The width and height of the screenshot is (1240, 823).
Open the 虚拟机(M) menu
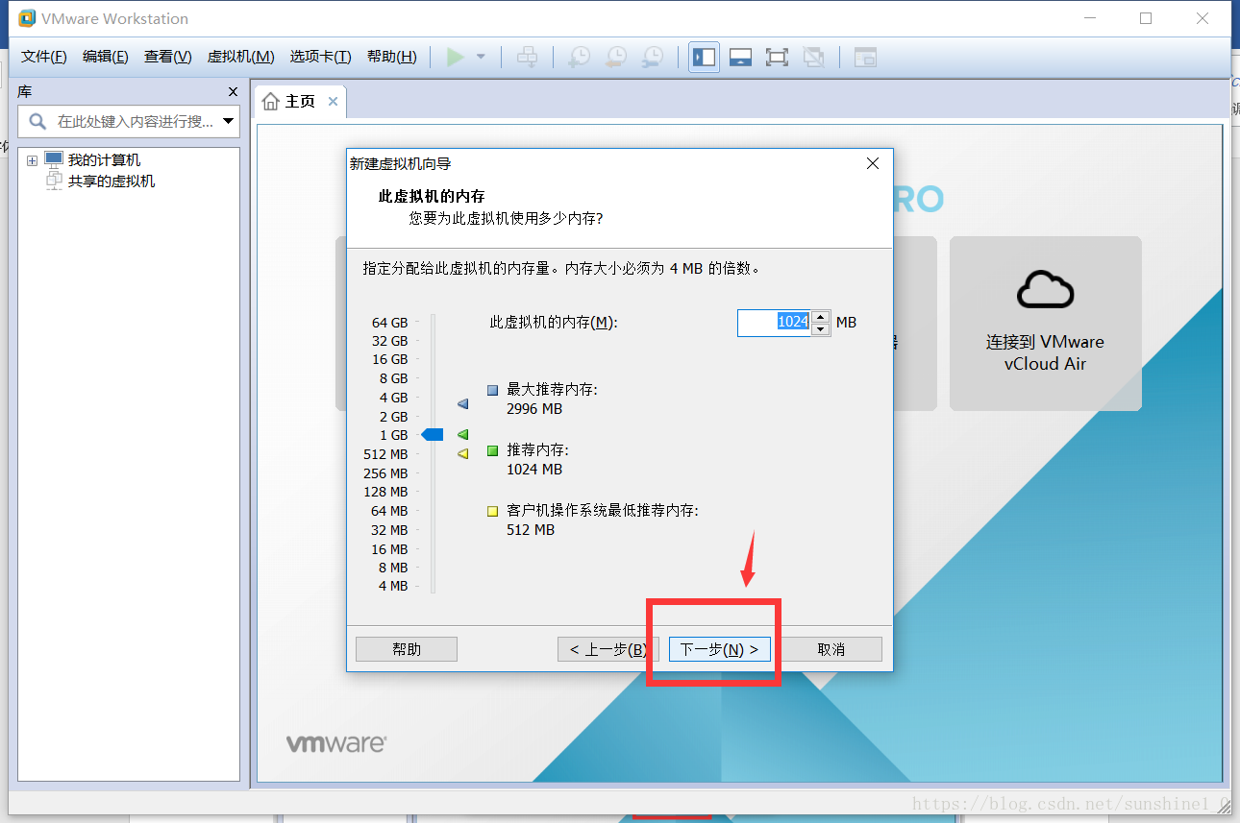pyautogui.click(x=239, y=57)
